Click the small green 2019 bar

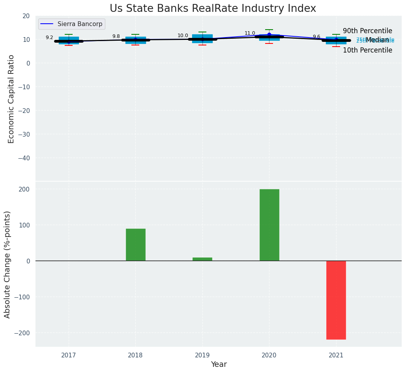pos(202,259)
